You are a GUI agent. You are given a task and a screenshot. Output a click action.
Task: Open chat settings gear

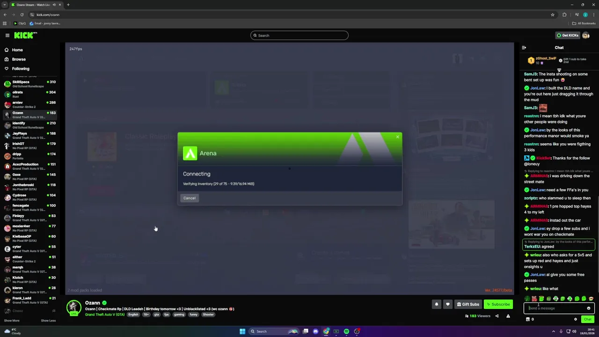point(576,319)
